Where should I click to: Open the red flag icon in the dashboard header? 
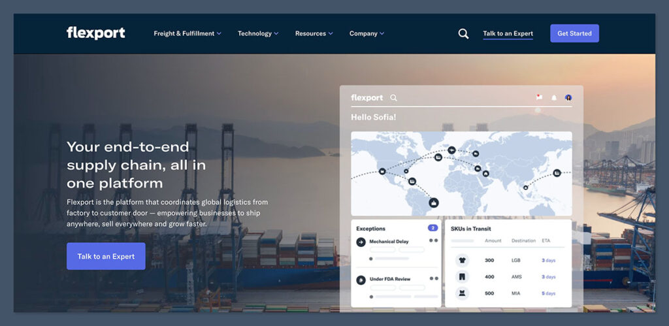[x=539, y=97]
